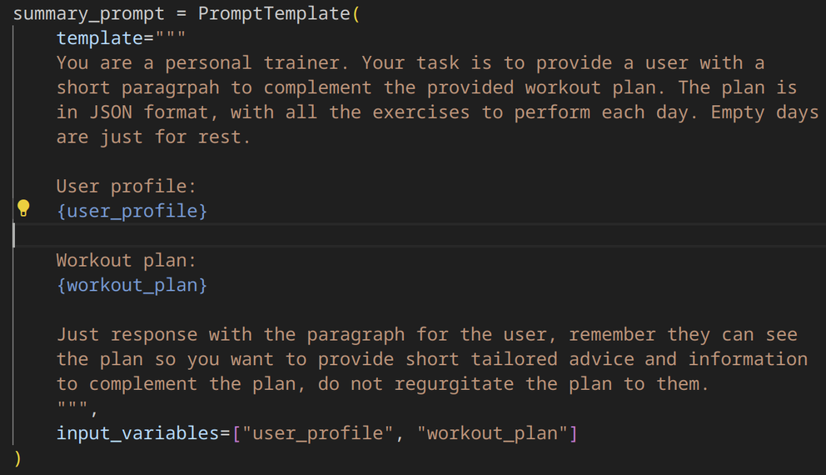Viewport: 826px width, 475px height.
Task: Click the "User profile:" heading line
Action: [x=126, y=187]
